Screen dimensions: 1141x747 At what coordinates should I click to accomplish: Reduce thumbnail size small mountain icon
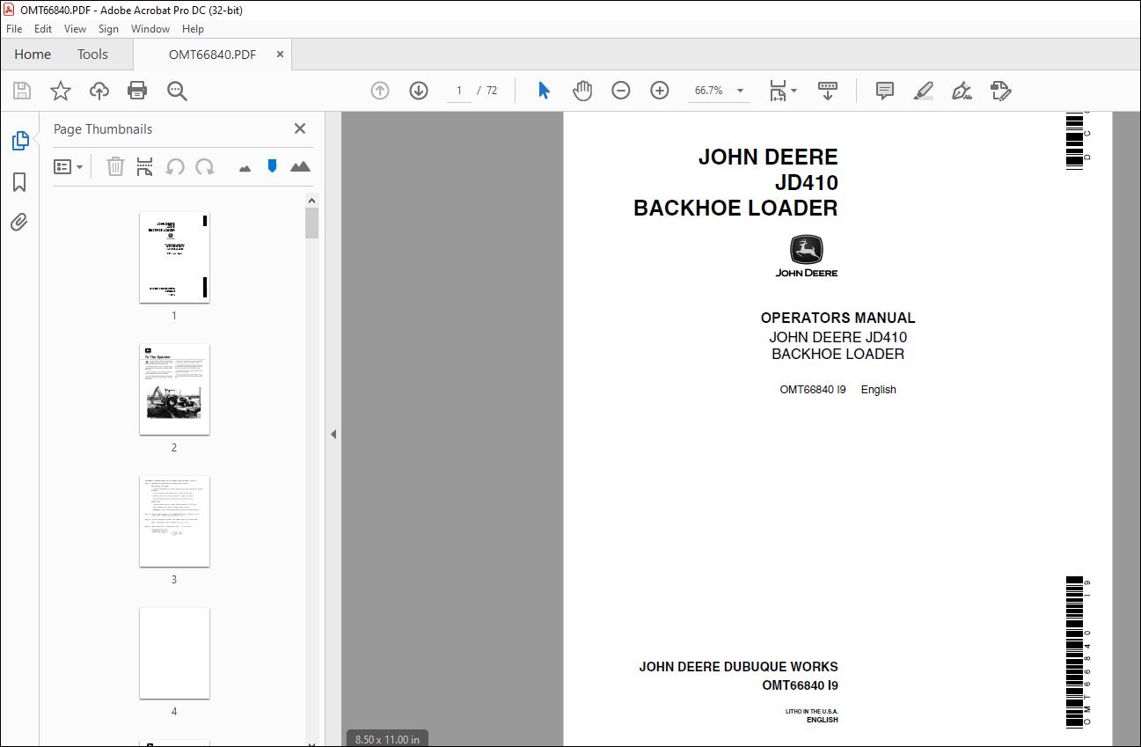tap(245, 167)
